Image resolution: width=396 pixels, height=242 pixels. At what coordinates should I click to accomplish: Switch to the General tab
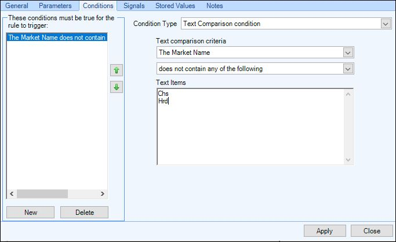click(x=17, y=6)
